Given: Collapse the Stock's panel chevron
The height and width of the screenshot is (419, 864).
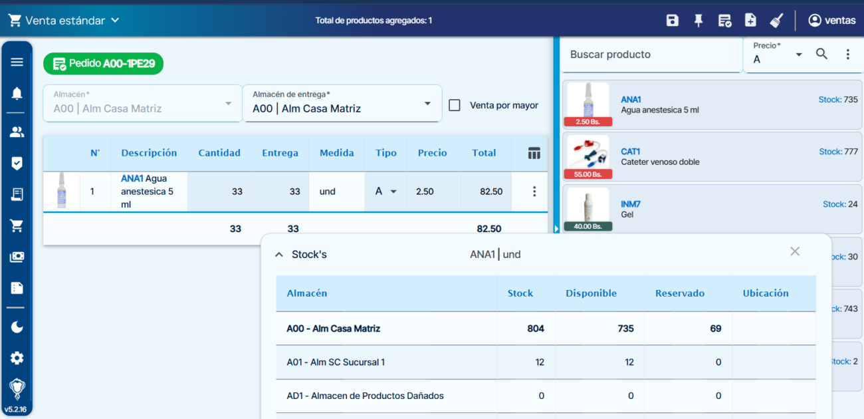Looking at the screenshot, I should coord(279,255).
